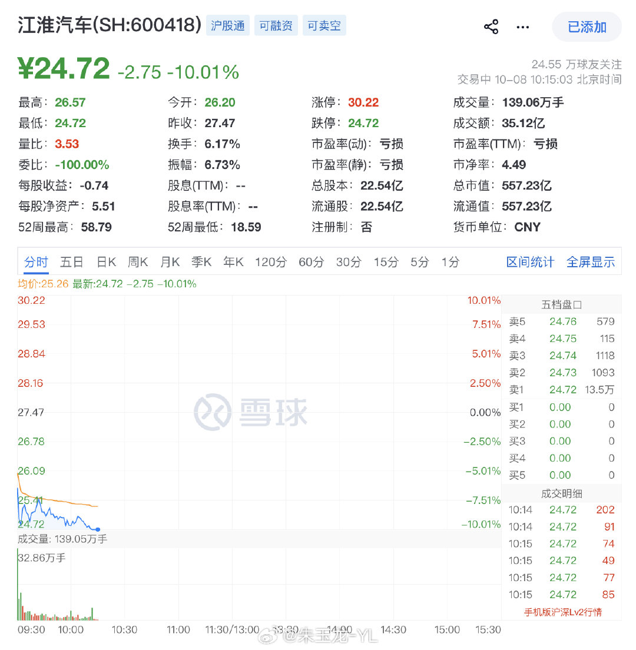Switch to the 15分 chart tab

[386, 261]
